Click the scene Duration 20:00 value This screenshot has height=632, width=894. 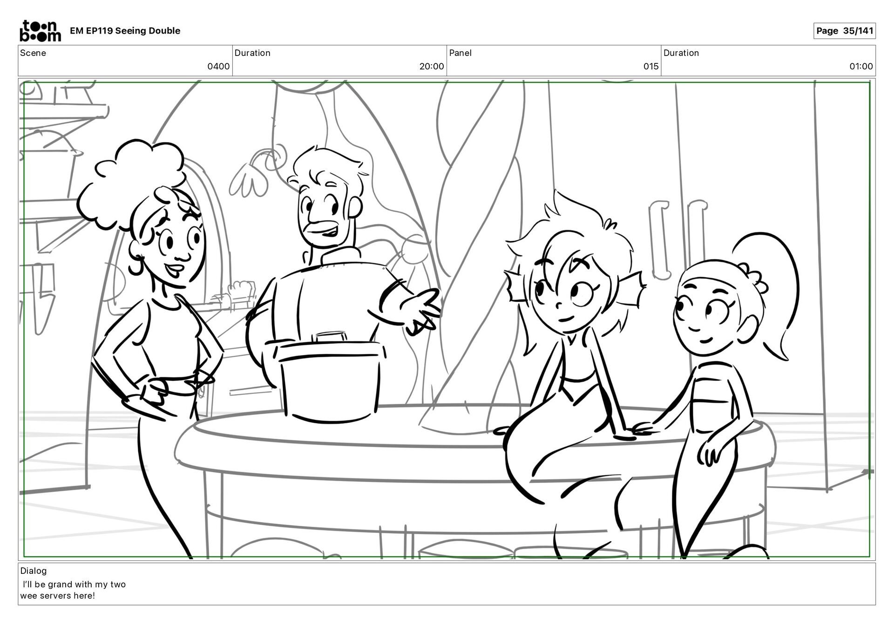(431, 66)
